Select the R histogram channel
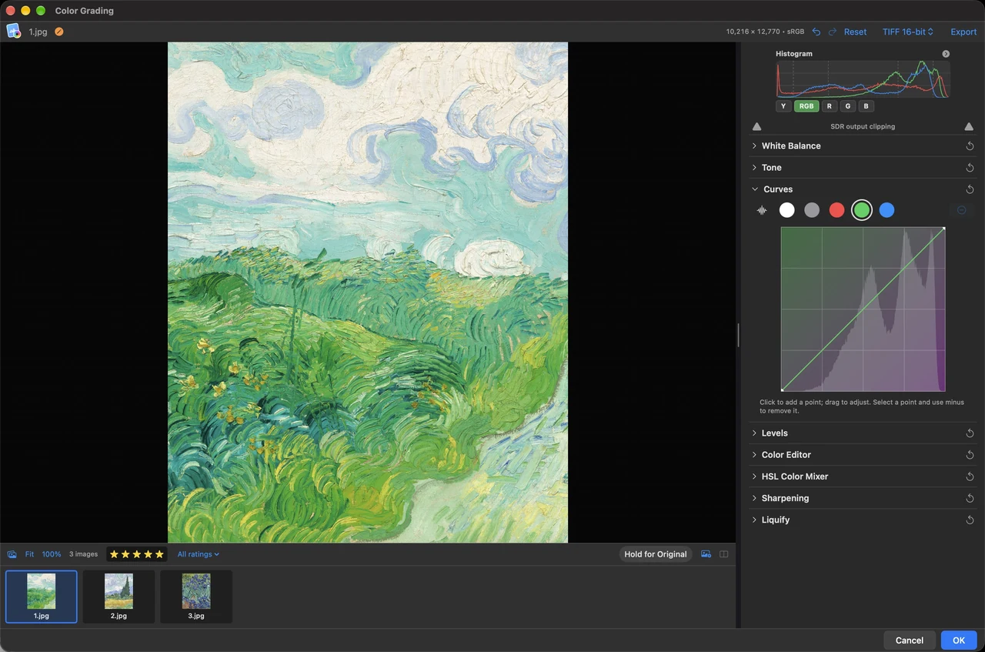This screenshot has height=652, width=985. (829, 106)
